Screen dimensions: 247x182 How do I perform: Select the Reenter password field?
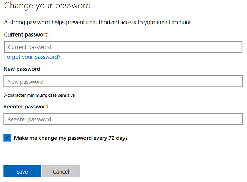pyautogui.click(x=123, y=119)
